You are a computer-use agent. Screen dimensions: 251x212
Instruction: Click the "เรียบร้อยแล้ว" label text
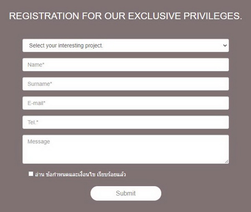(x=111, y=175)
